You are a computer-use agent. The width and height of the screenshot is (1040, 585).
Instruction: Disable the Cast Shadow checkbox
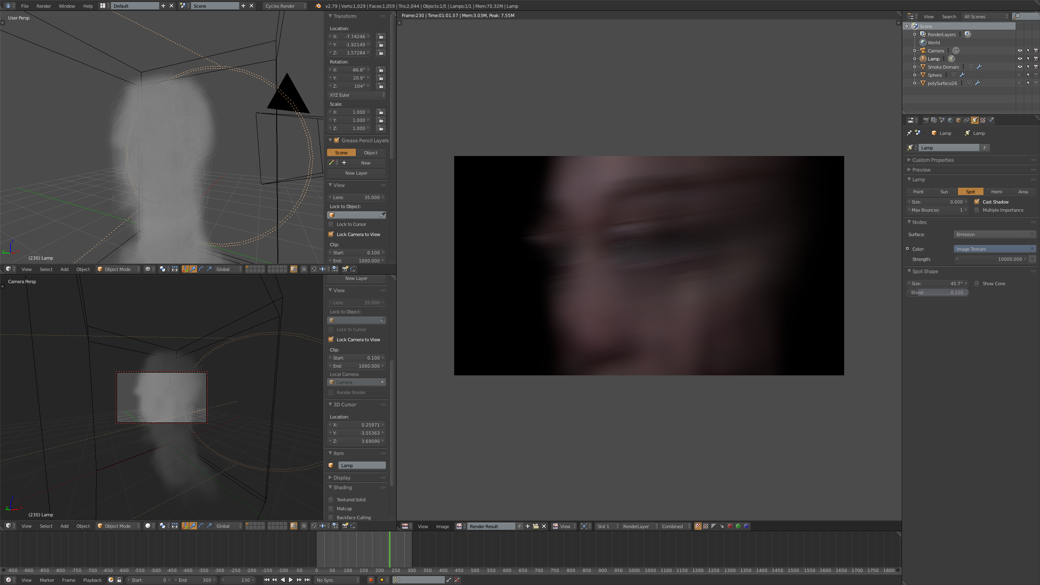click(977, 201)
